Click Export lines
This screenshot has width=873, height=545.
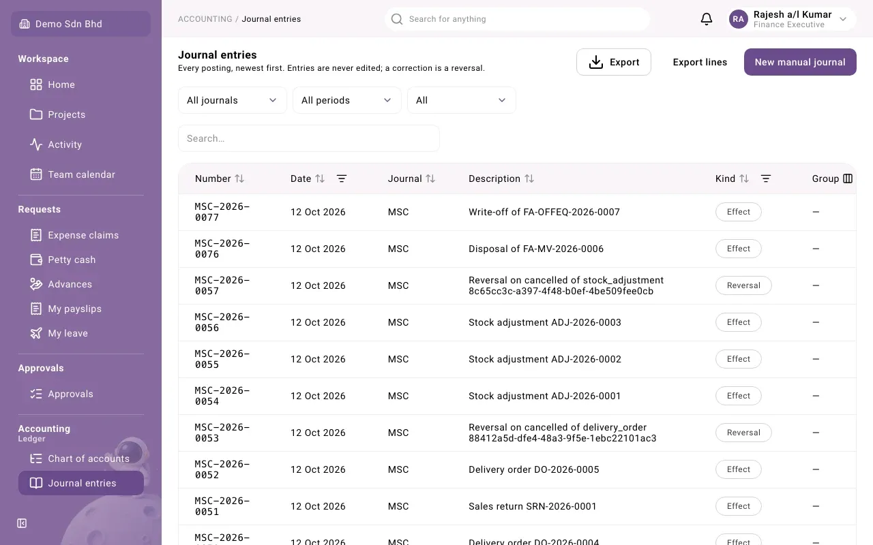(x=700, y=62)
